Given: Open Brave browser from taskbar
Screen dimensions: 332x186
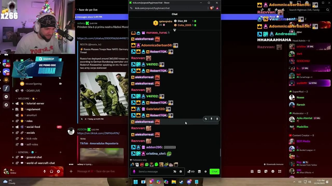Looking at the screenshot, I should (151, 182).
